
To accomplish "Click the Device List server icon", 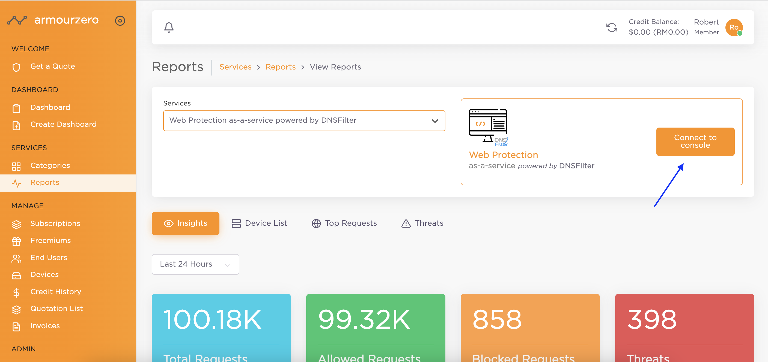I will 236,224.
